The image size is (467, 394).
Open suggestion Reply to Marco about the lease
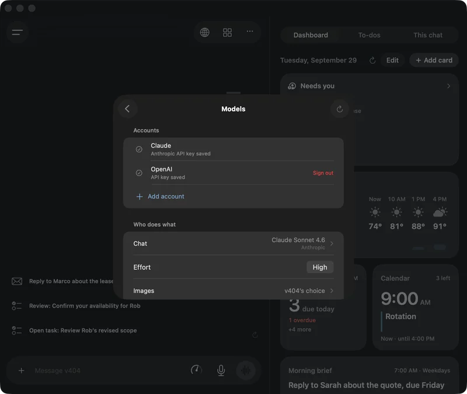[x=71, y=281]
